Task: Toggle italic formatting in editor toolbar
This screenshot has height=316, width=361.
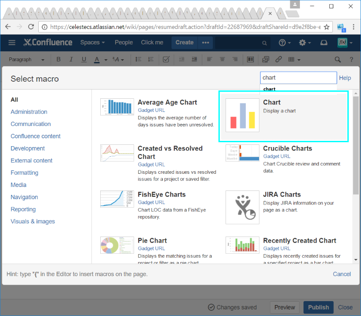Action: (71, 60)
